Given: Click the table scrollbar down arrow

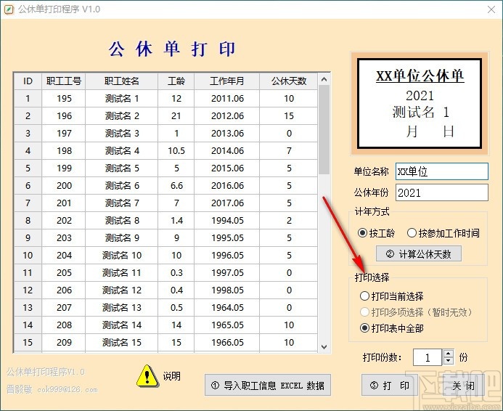Looking at the screenshot, I should [x=324, y=347].
